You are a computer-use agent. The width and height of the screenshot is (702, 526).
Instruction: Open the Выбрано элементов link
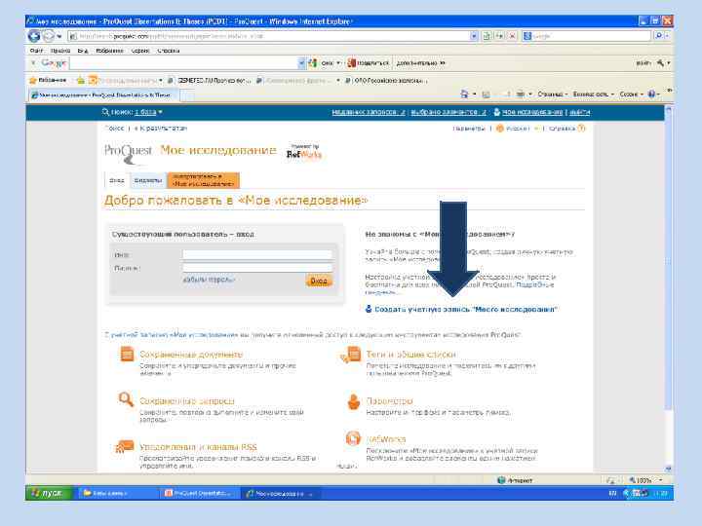[x=448, y=112]
